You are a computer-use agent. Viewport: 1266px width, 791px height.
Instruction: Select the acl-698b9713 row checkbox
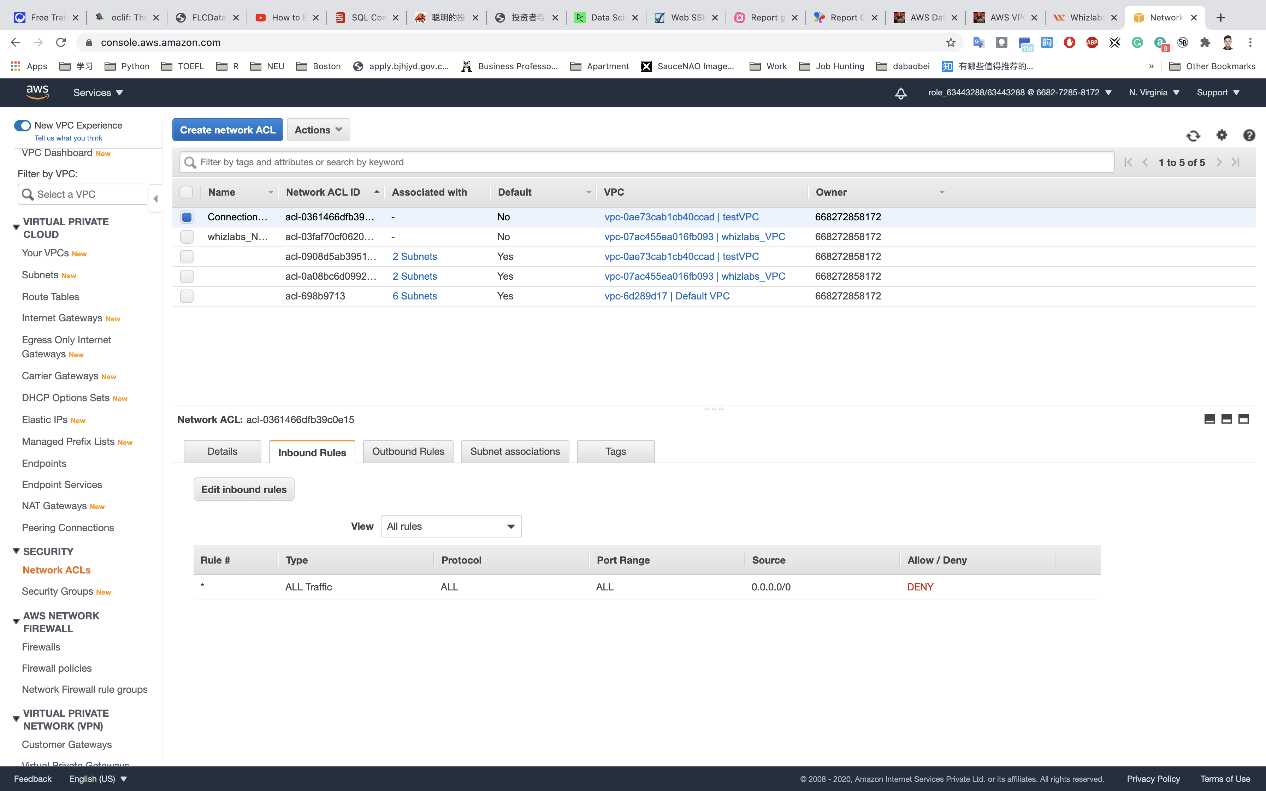pyautogui.click(x=187, y=296)
